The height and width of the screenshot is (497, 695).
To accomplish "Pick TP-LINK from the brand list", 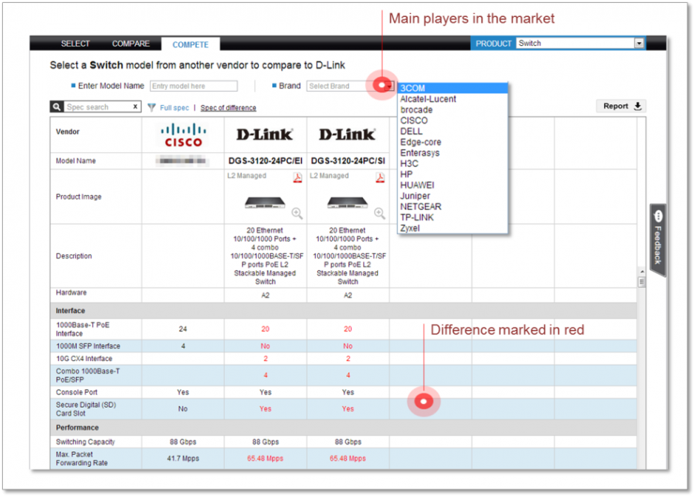I will (x=452, y=217).
